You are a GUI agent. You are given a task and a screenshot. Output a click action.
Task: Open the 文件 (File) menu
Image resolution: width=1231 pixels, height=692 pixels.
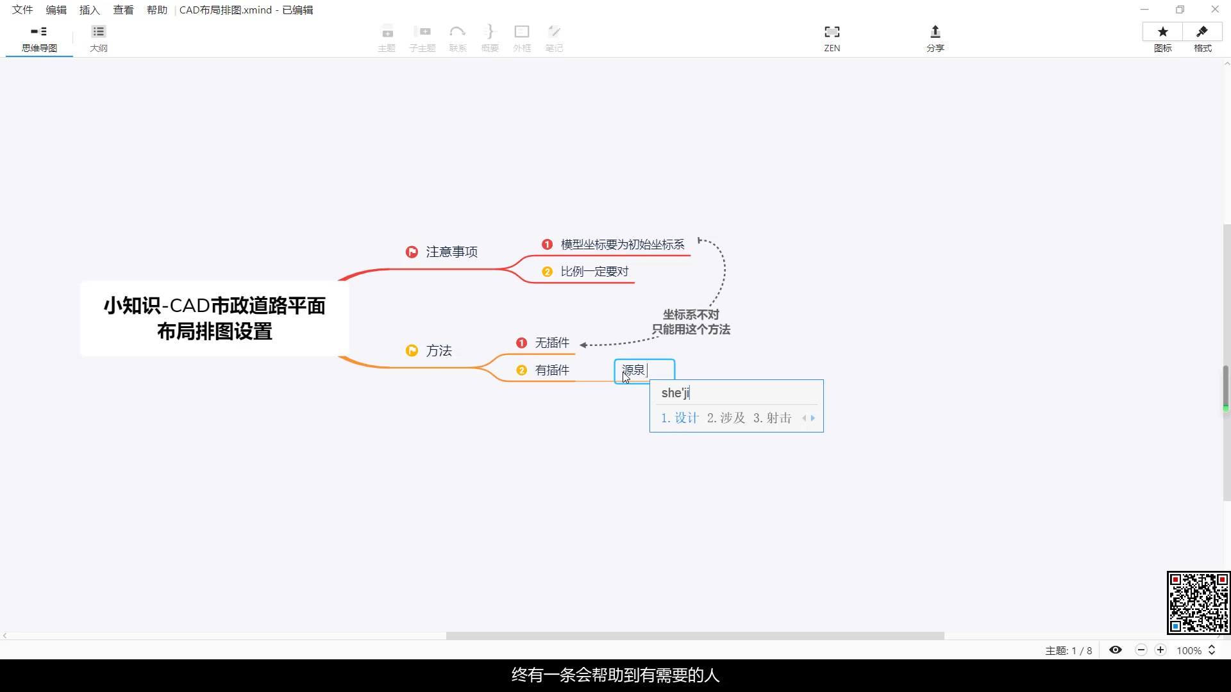point(22,10)
